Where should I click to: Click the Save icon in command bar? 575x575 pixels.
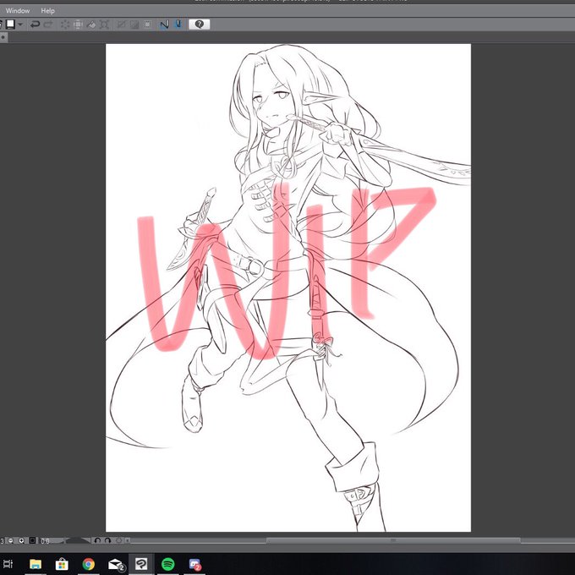click(10, 25)
